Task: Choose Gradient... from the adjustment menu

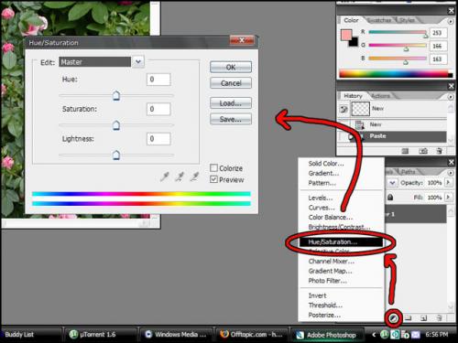Action: [323, 174]
